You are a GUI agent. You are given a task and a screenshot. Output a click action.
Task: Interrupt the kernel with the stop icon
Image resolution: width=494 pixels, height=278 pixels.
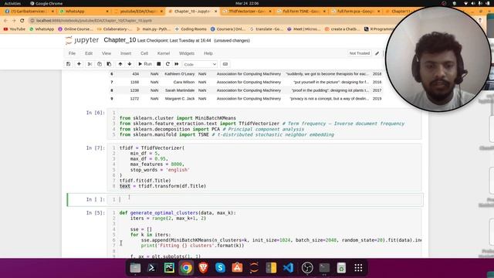coord(159,64)
